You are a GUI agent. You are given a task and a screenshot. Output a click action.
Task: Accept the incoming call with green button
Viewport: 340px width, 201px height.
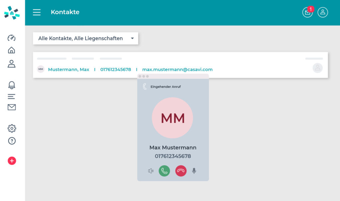click(164, 171)
